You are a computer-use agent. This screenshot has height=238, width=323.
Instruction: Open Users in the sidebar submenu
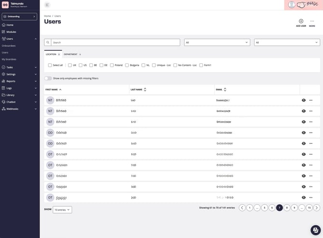pos(5,52)
